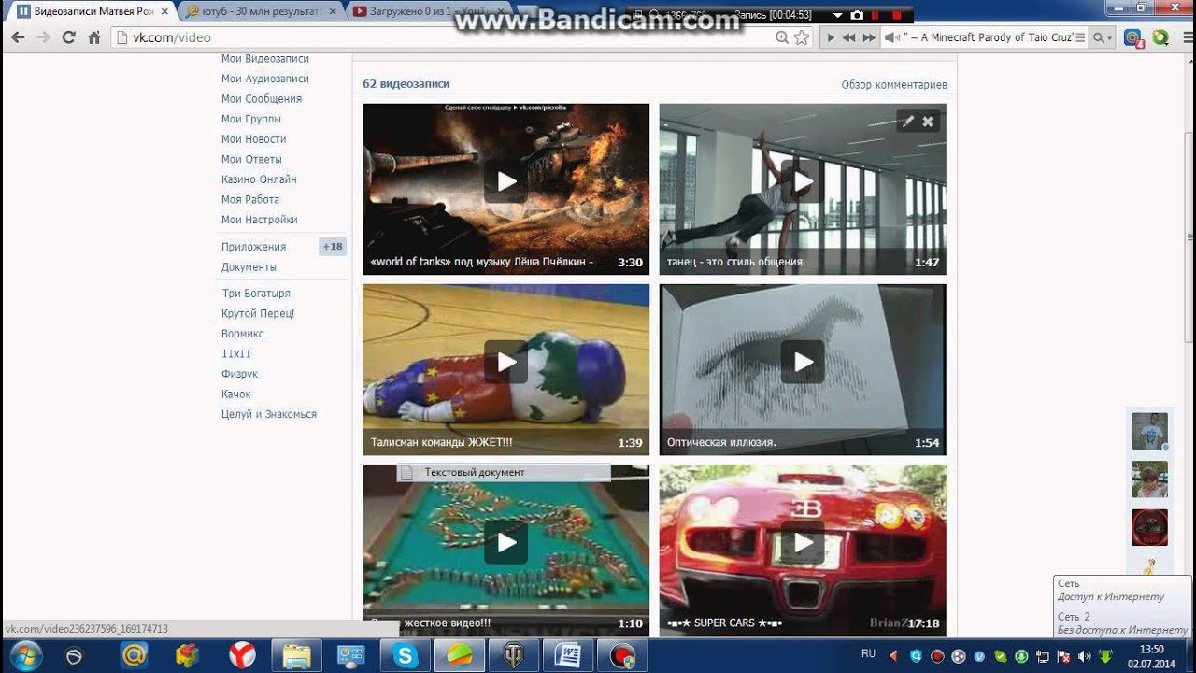
Task: Go back using the browser back arrow
Action: [x=18, y=37]
